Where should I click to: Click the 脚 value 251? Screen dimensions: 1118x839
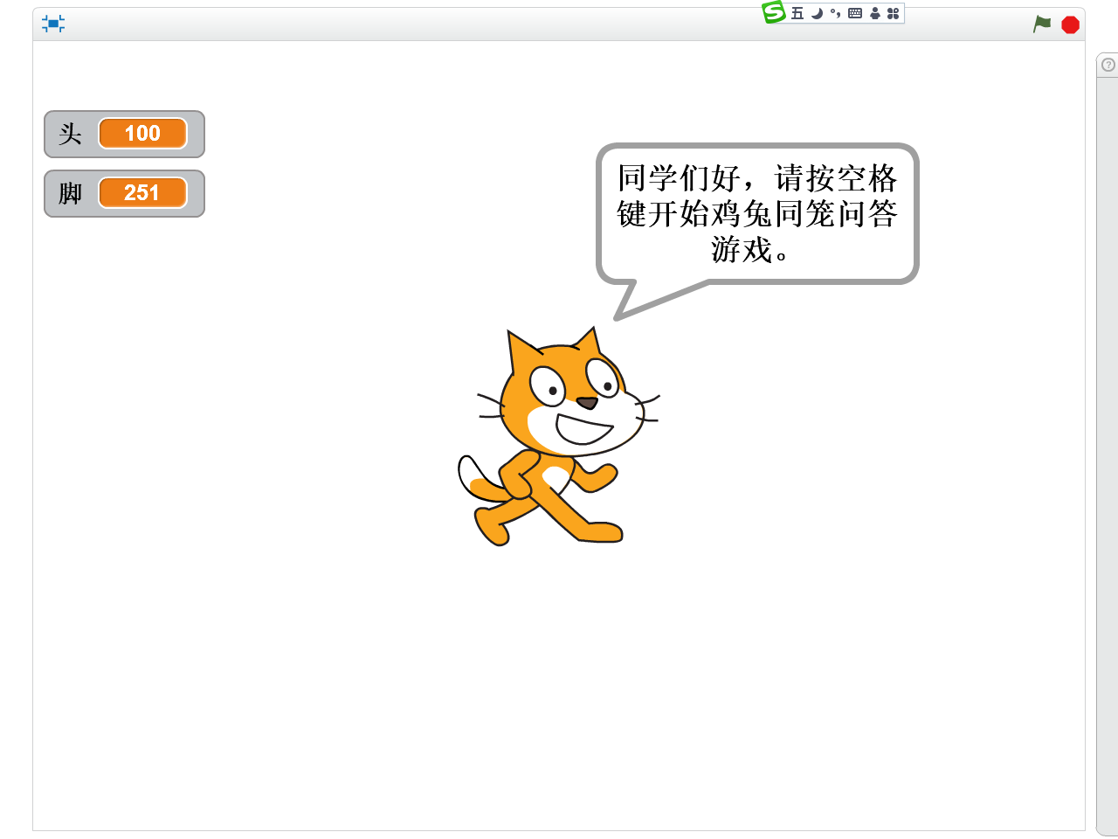[x=142, y=193]
